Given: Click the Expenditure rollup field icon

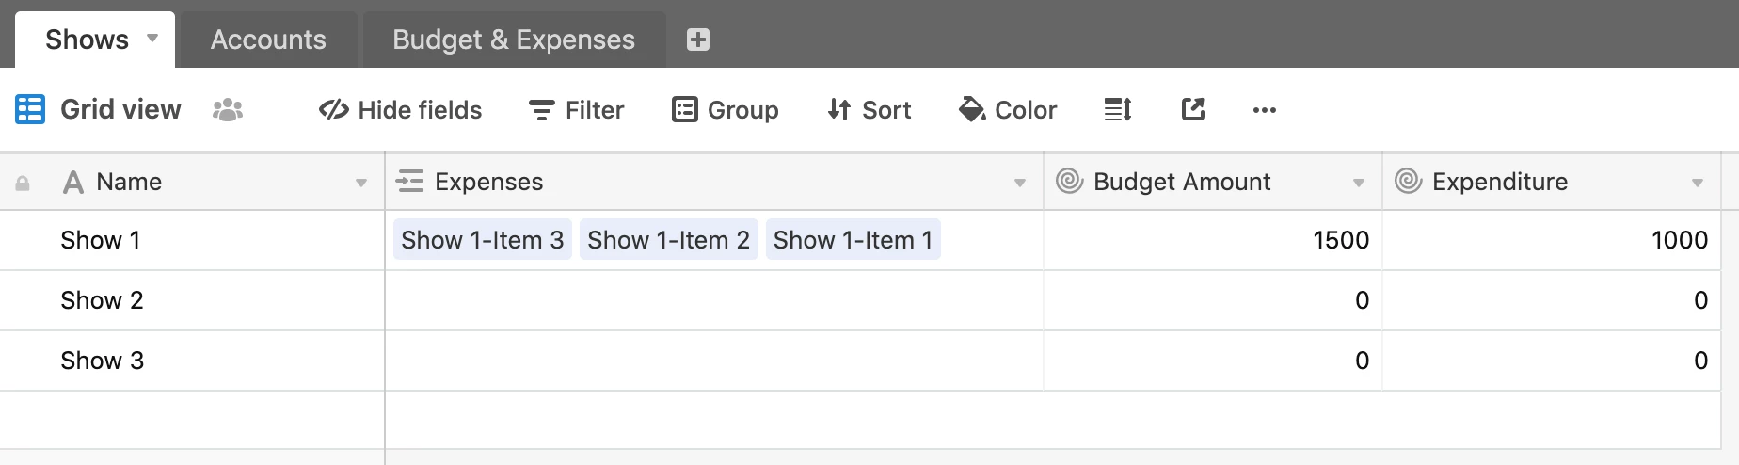Looking at the screenshot, I should (1408, 181).
